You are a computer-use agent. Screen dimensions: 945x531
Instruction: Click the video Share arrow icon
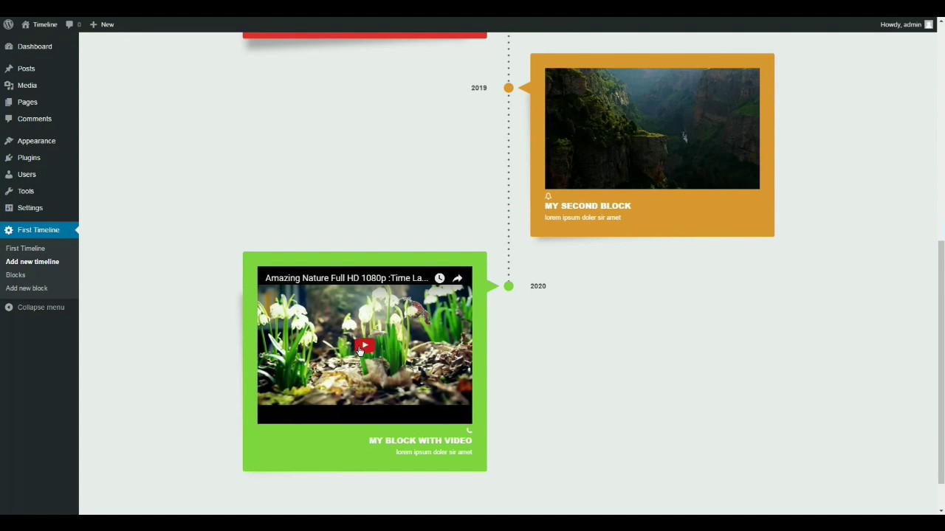458,278
